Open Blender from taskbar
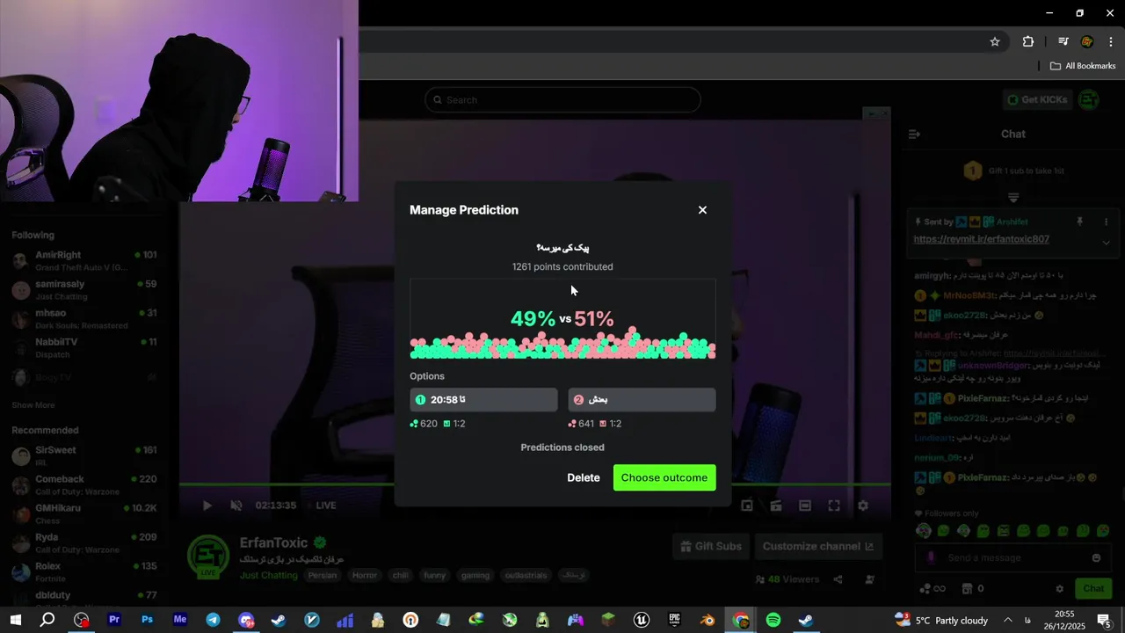 pyautogui.click(x=708, y=620)
